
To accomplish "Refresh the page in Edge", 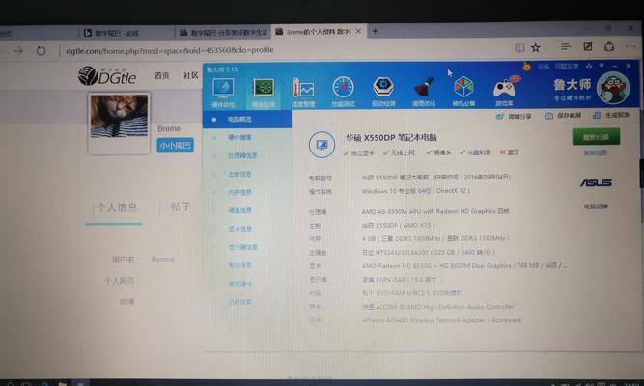I will tap(41, 51).
